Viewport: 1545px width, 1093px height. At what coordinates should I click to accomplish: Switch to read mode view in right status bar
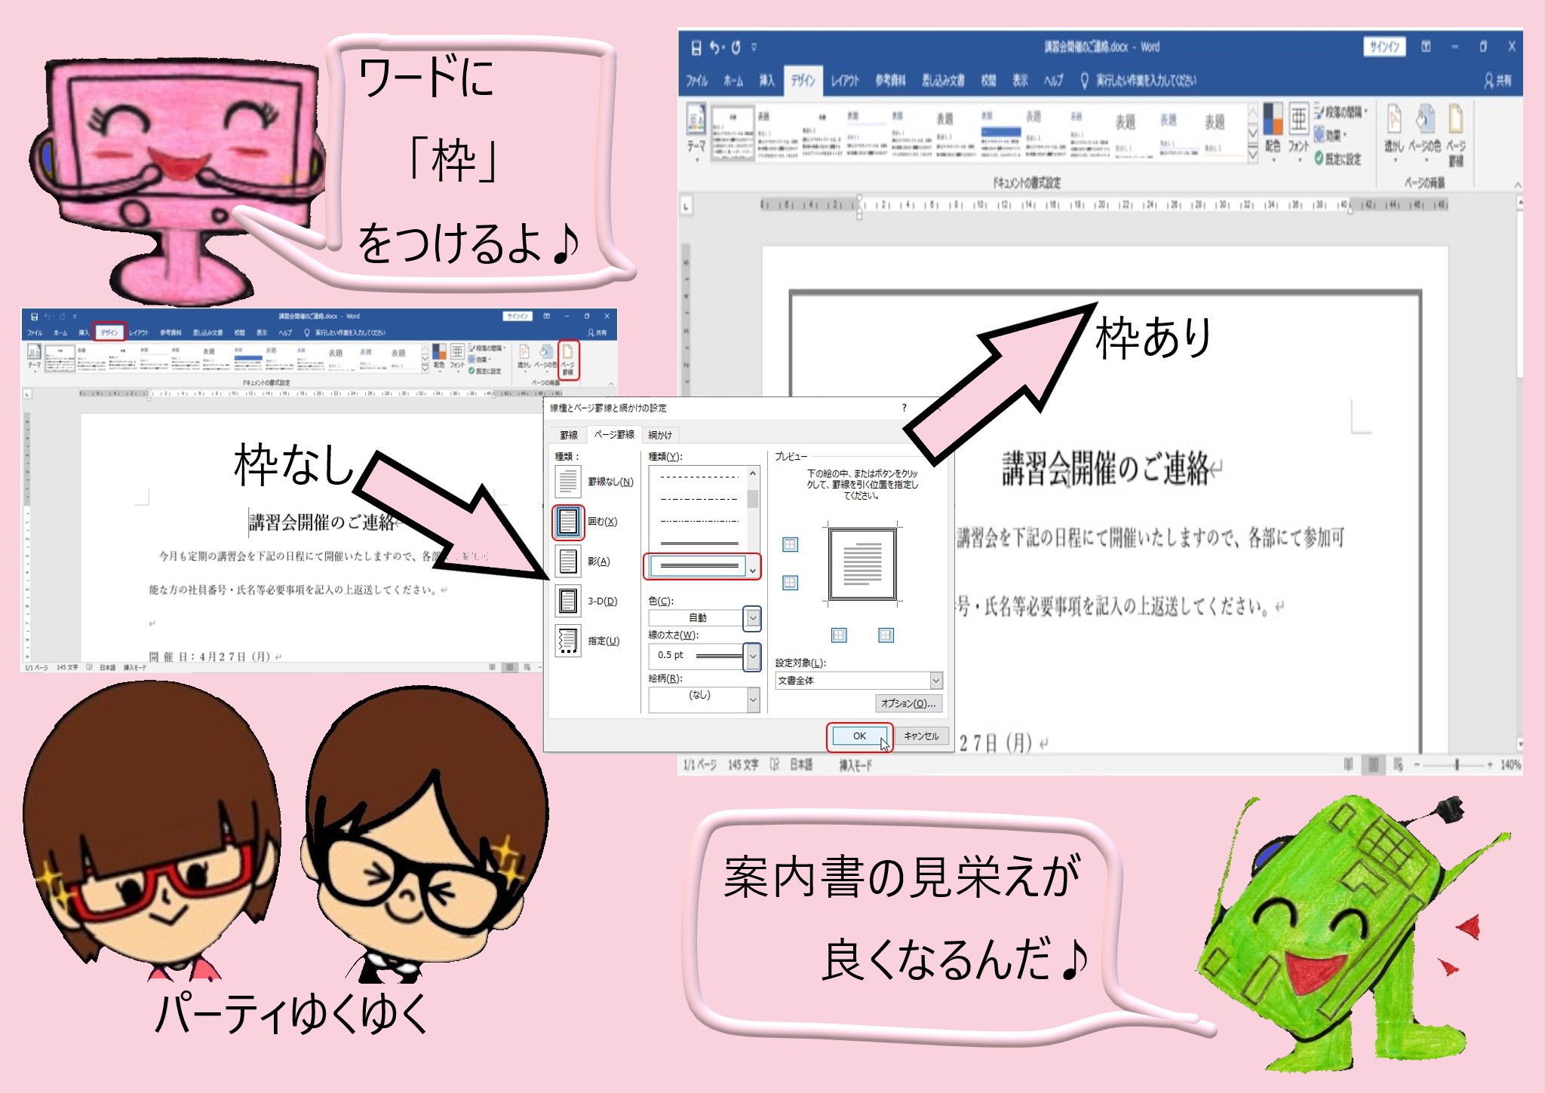(1348, 764)
